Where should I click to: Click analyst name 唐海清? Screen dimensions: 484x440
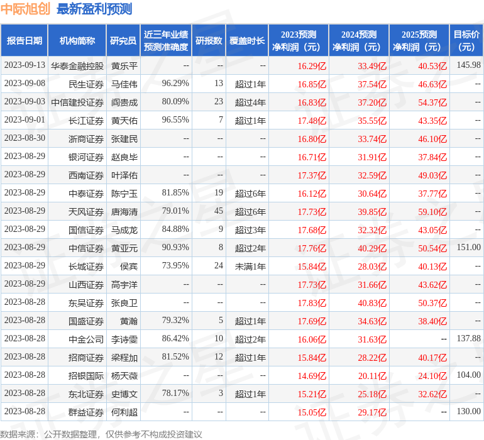click(124, 211)
